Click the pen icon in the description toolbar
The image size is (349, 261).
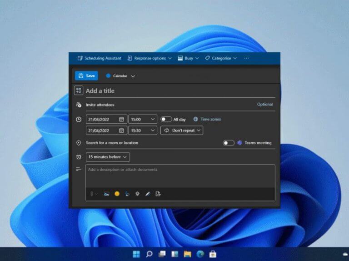point(148,194)
